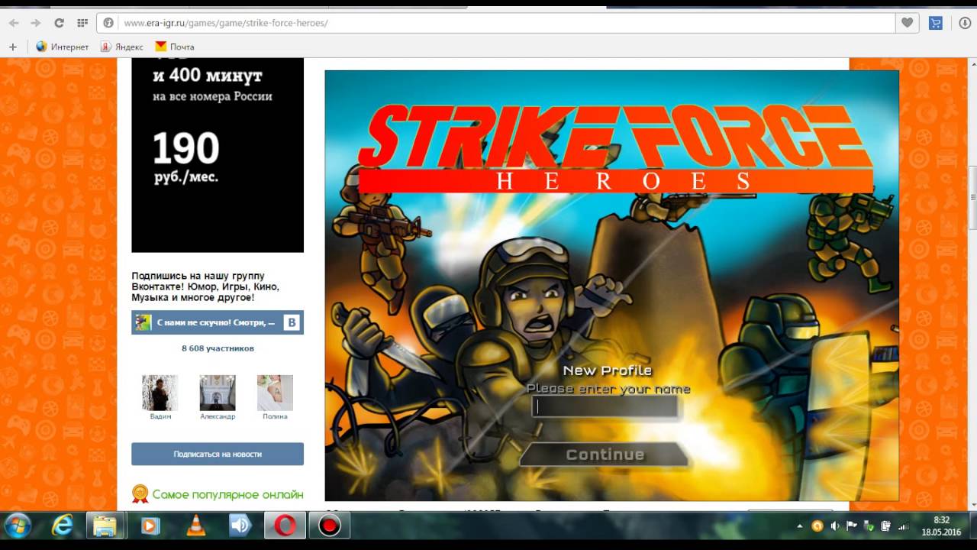Switch to the Opera browser taskbar button
The width and height of the screenshot is (977, 550).
[x=285, y=526]
